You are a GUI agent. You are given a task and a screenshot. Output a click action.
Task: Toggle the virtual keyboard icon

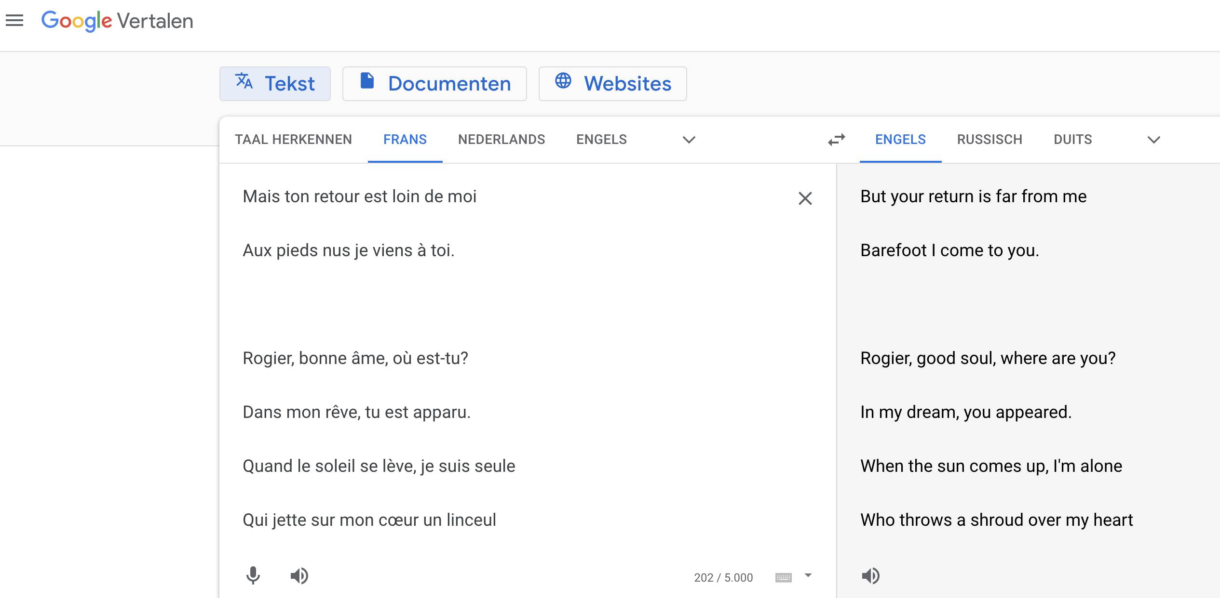(x=783, y=577)
